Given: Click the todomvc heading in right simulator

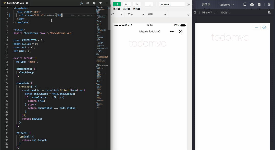Looking at the screenshot, I should (x=230, y=37).
